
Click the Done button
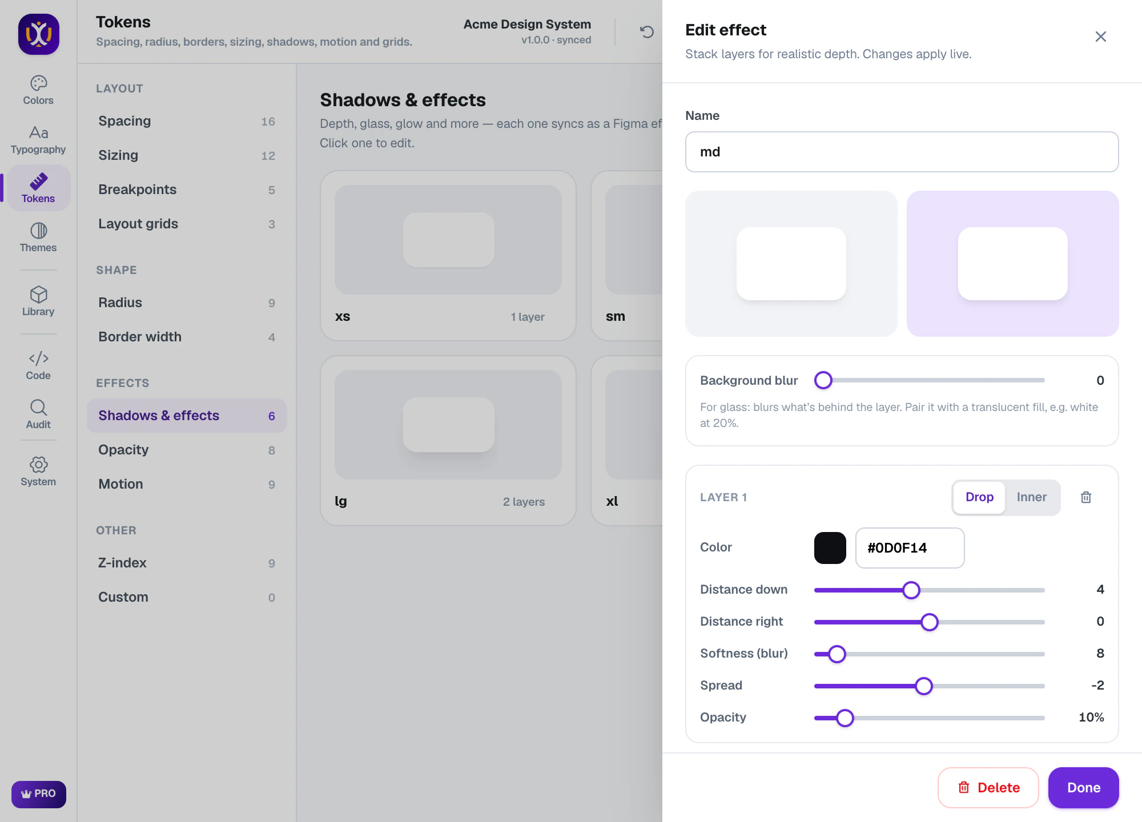[x=1084, y=788]
